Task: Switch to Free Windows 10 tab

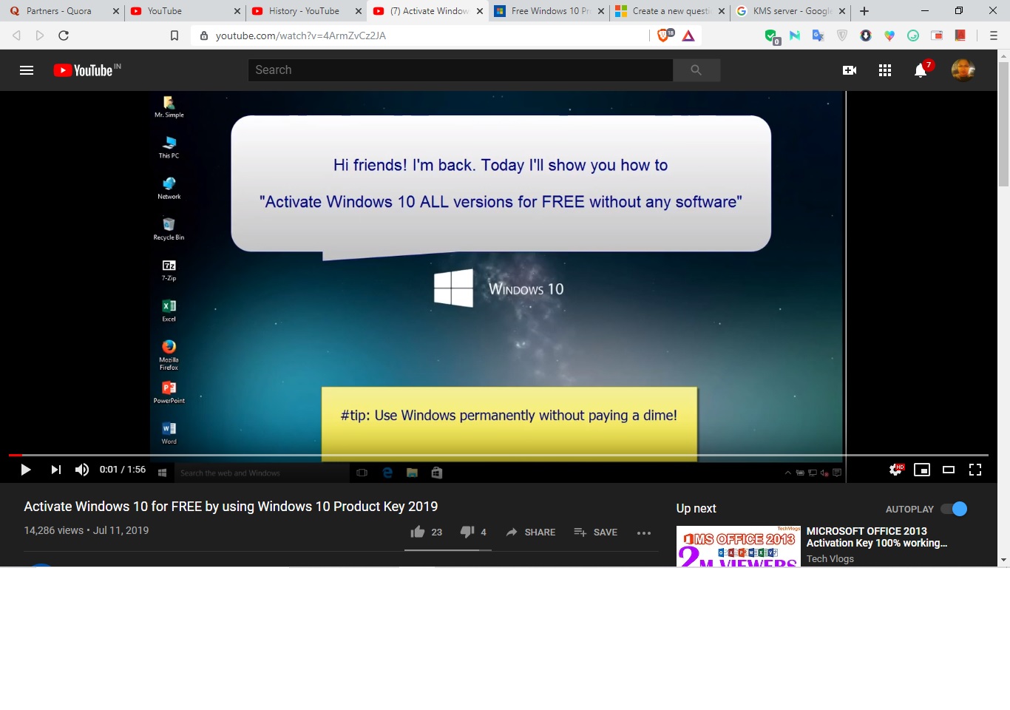Action: point(550,11)
